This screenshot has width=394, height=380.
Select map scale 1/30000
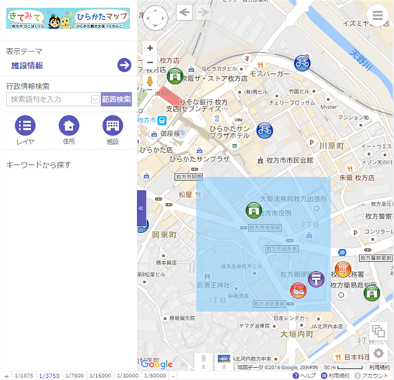[x=128, y=376]
